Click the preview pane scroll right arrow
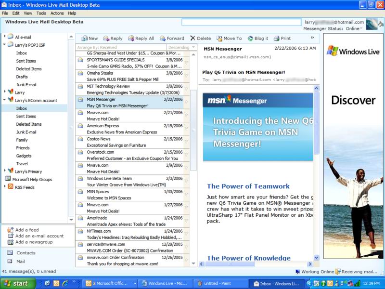The image size is (385, 289). (x=310, y=264)
